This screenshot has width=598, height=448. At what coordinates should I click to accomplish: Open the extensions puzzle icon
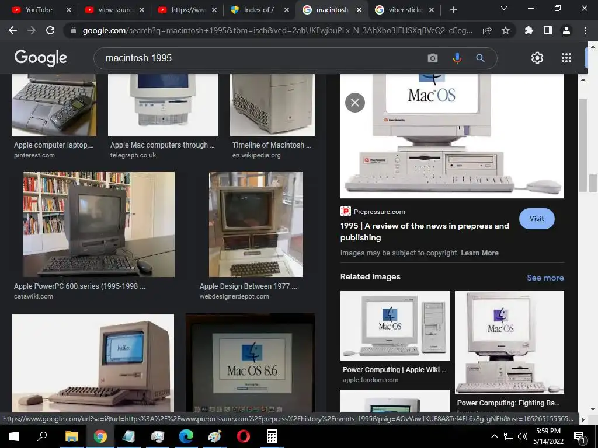click(529, 30)
